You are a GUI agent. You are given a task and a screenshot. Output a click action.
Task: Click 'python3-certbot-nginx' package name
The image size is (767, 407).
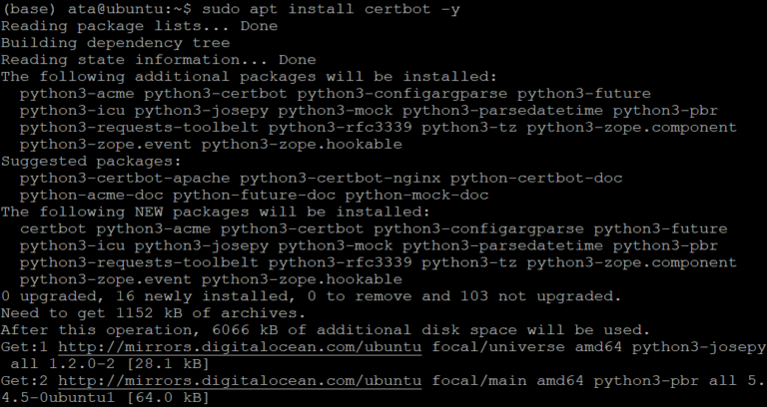[340, 179]
